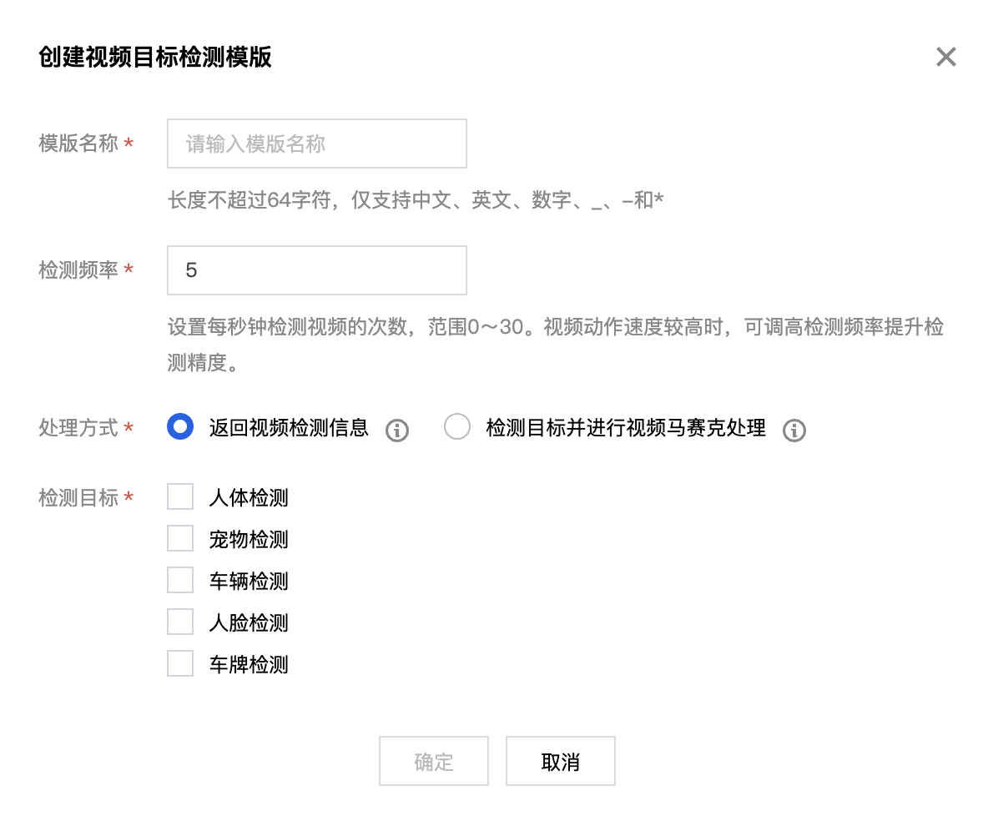This screenshot has width=988, height=821.
Task: Click the 取消 button
Action: [560, 761]
